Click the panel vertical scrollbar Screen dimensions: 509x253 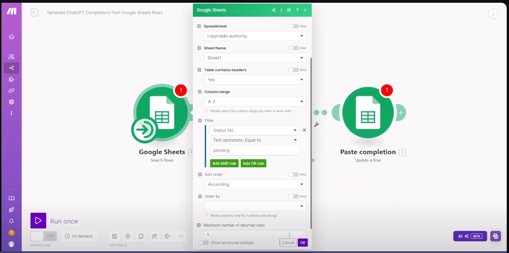(311, 143)
